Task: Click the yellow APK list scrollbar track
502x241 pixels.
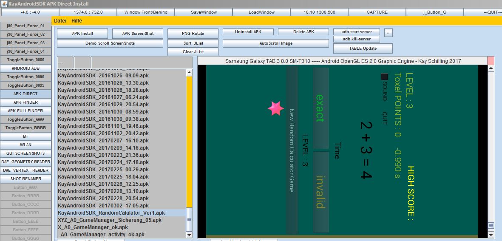Action: click(190, 140)
